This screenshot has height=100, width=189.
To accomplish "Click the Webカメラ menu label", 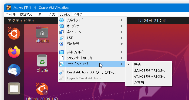I will point(73,44).
